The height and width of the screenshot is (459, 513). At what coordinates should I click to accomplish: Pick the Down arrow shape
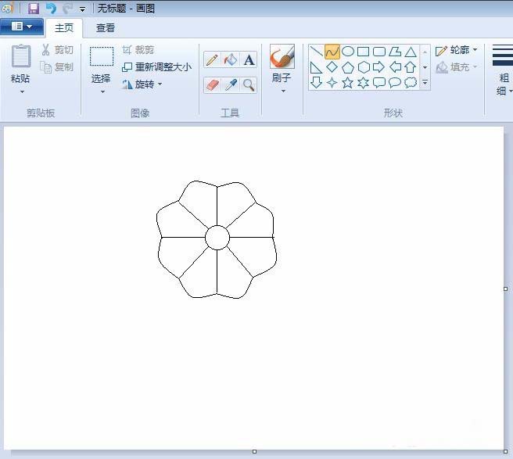pyautogui.click(x=316, y=82)
